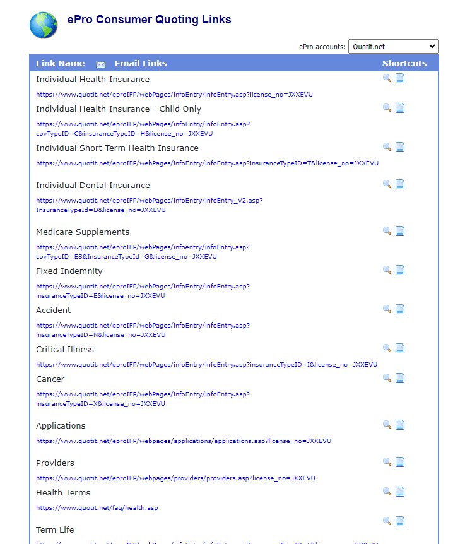Click the magnifier icon above the Term Life row

click(387, 521)
